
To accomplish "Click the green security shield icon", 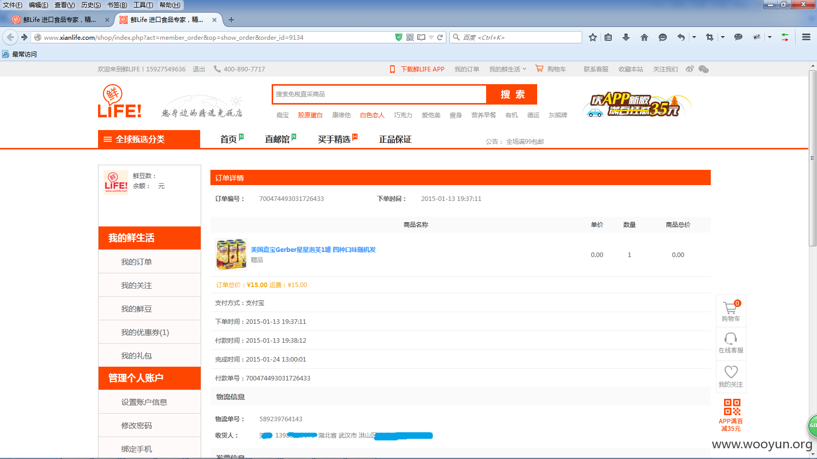I will pyautogui.click(x=398, y=37).
